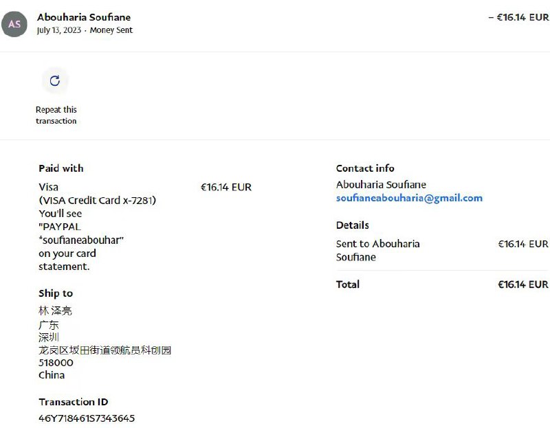Click the July 13, 2023 Money Sent text
The height and width of the screenshot is (428, 550).
85,30
